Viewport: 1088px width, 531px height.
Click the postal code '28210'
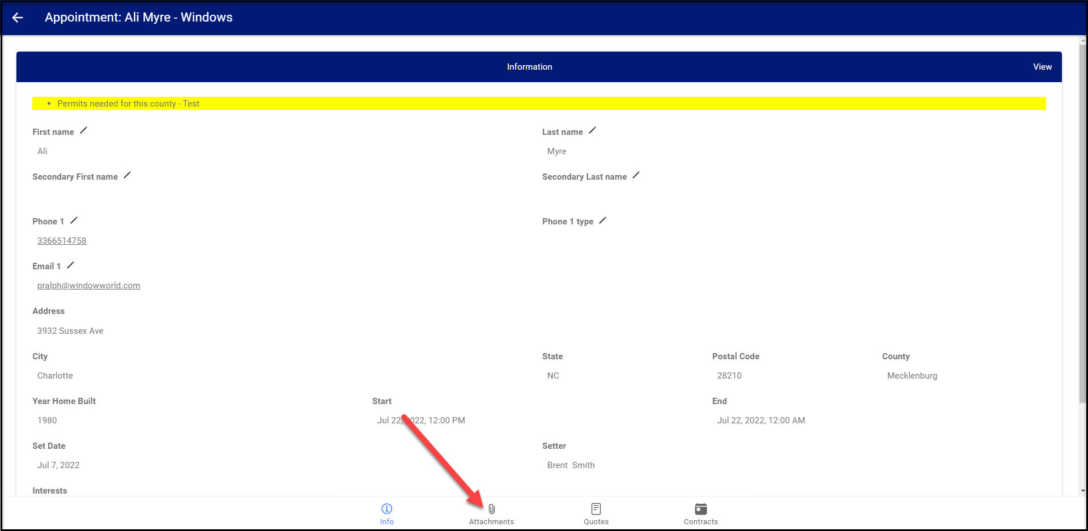729,376
